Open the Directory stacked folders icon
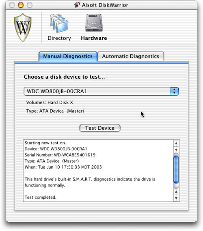The image size is (203, 231). point(59,23)
